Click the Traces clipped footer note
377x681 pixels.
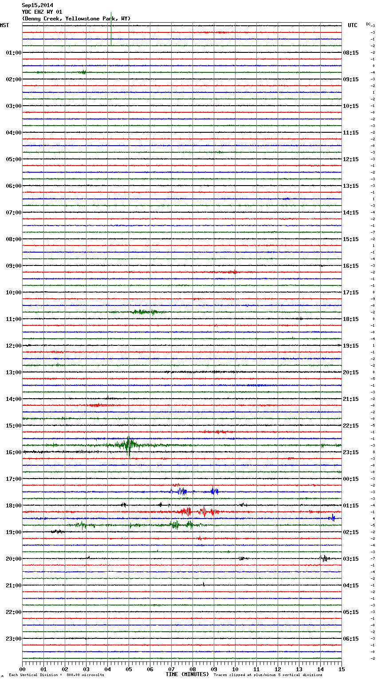pyautogui.click(x=268, y=675)
